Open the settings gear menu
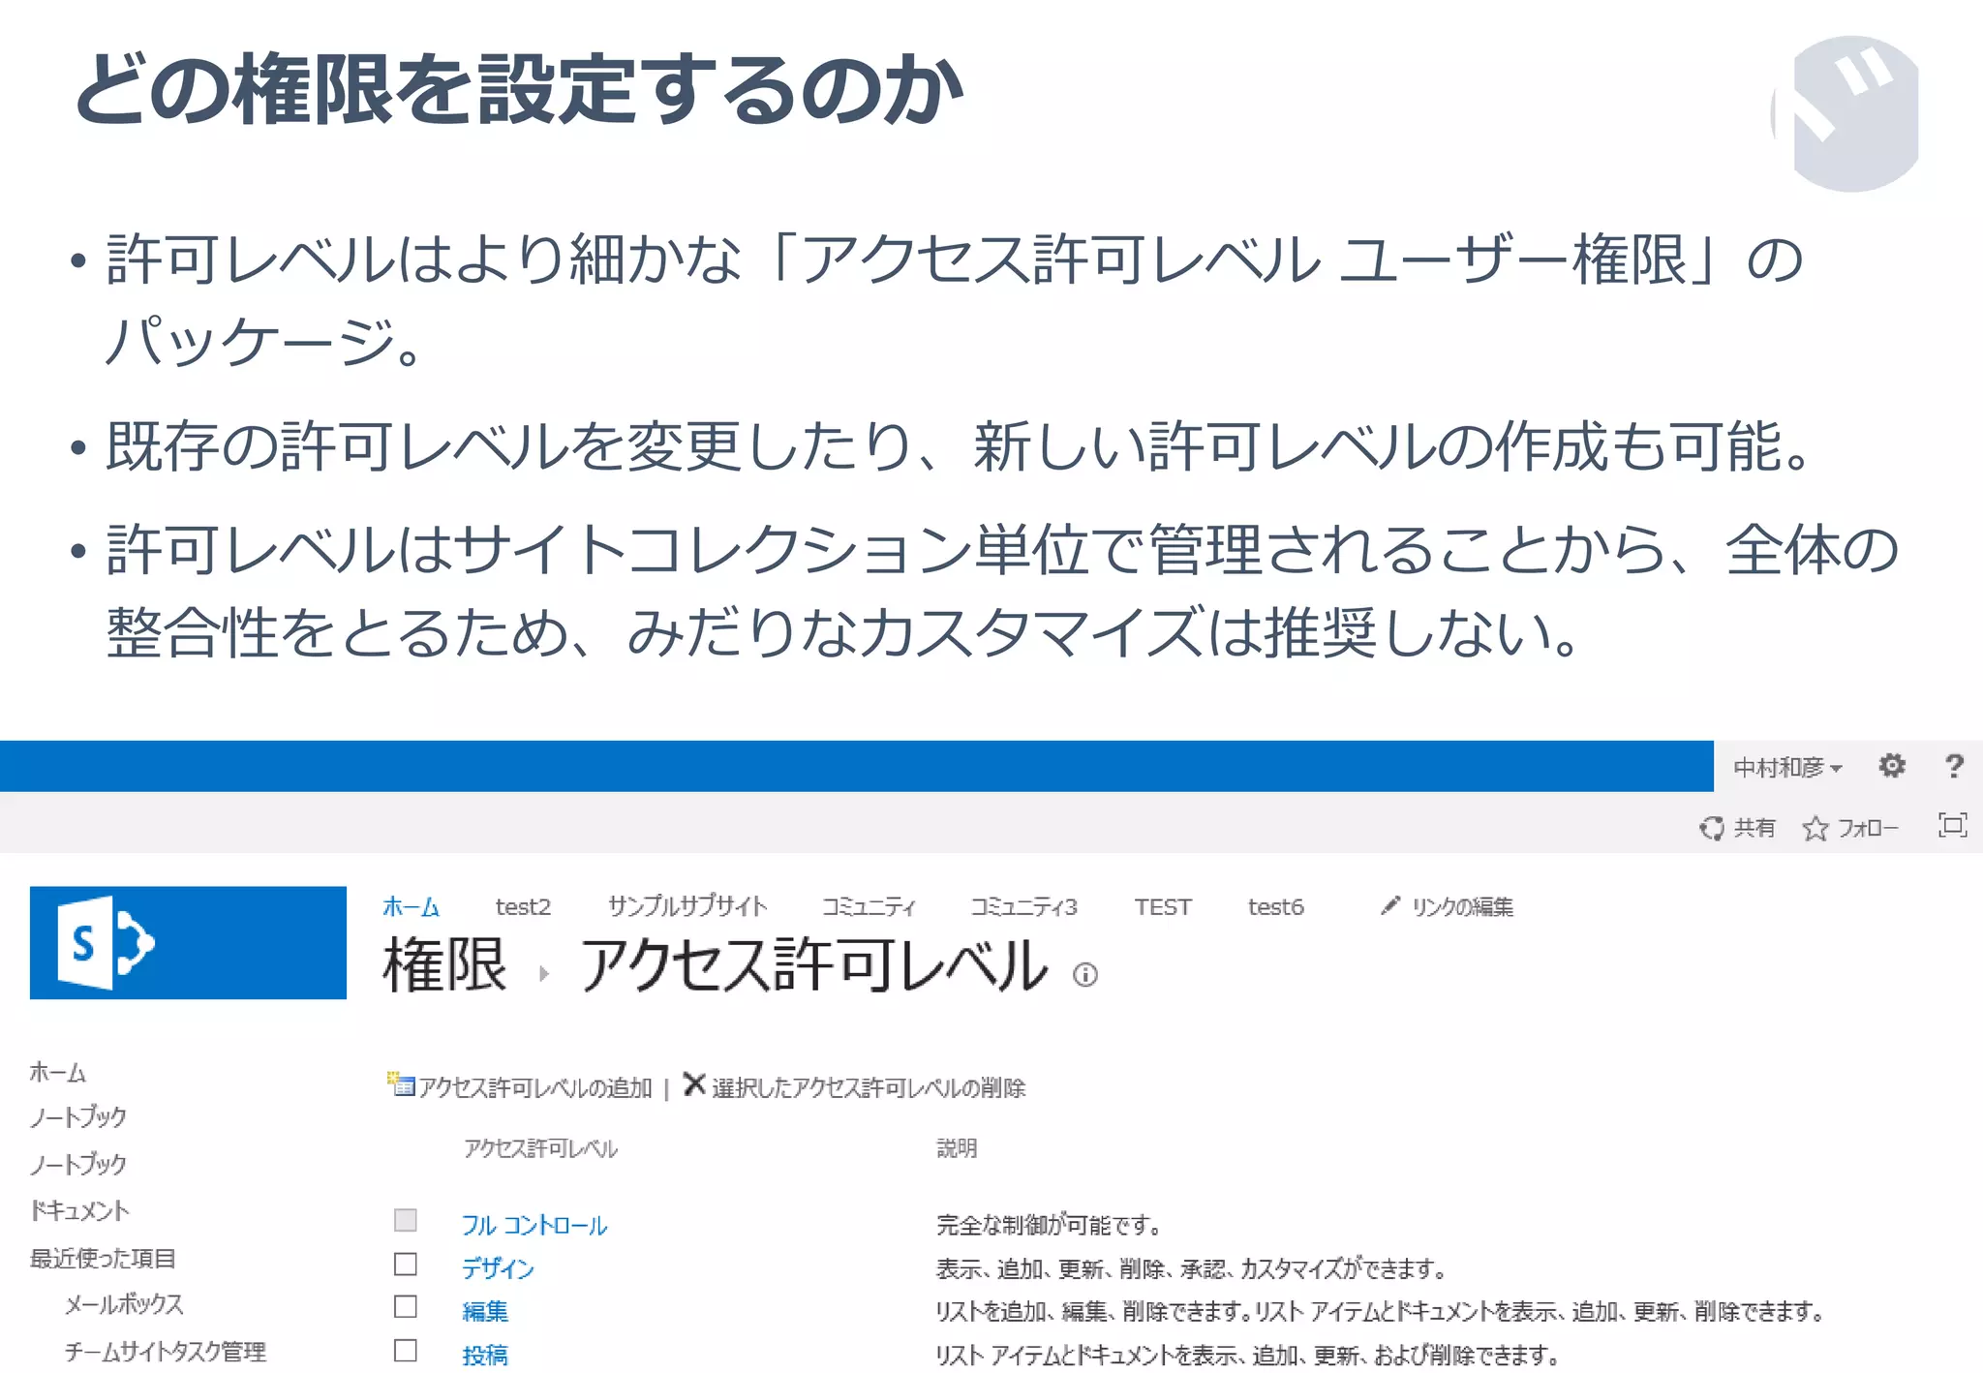 point(1891,766)
